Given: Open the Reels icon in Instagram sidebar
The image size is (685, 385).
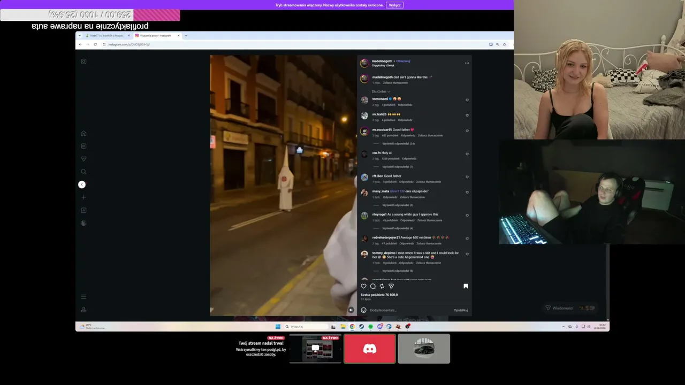Looking at the screenshot, I should pyautogui.click(x=83, y=146).
